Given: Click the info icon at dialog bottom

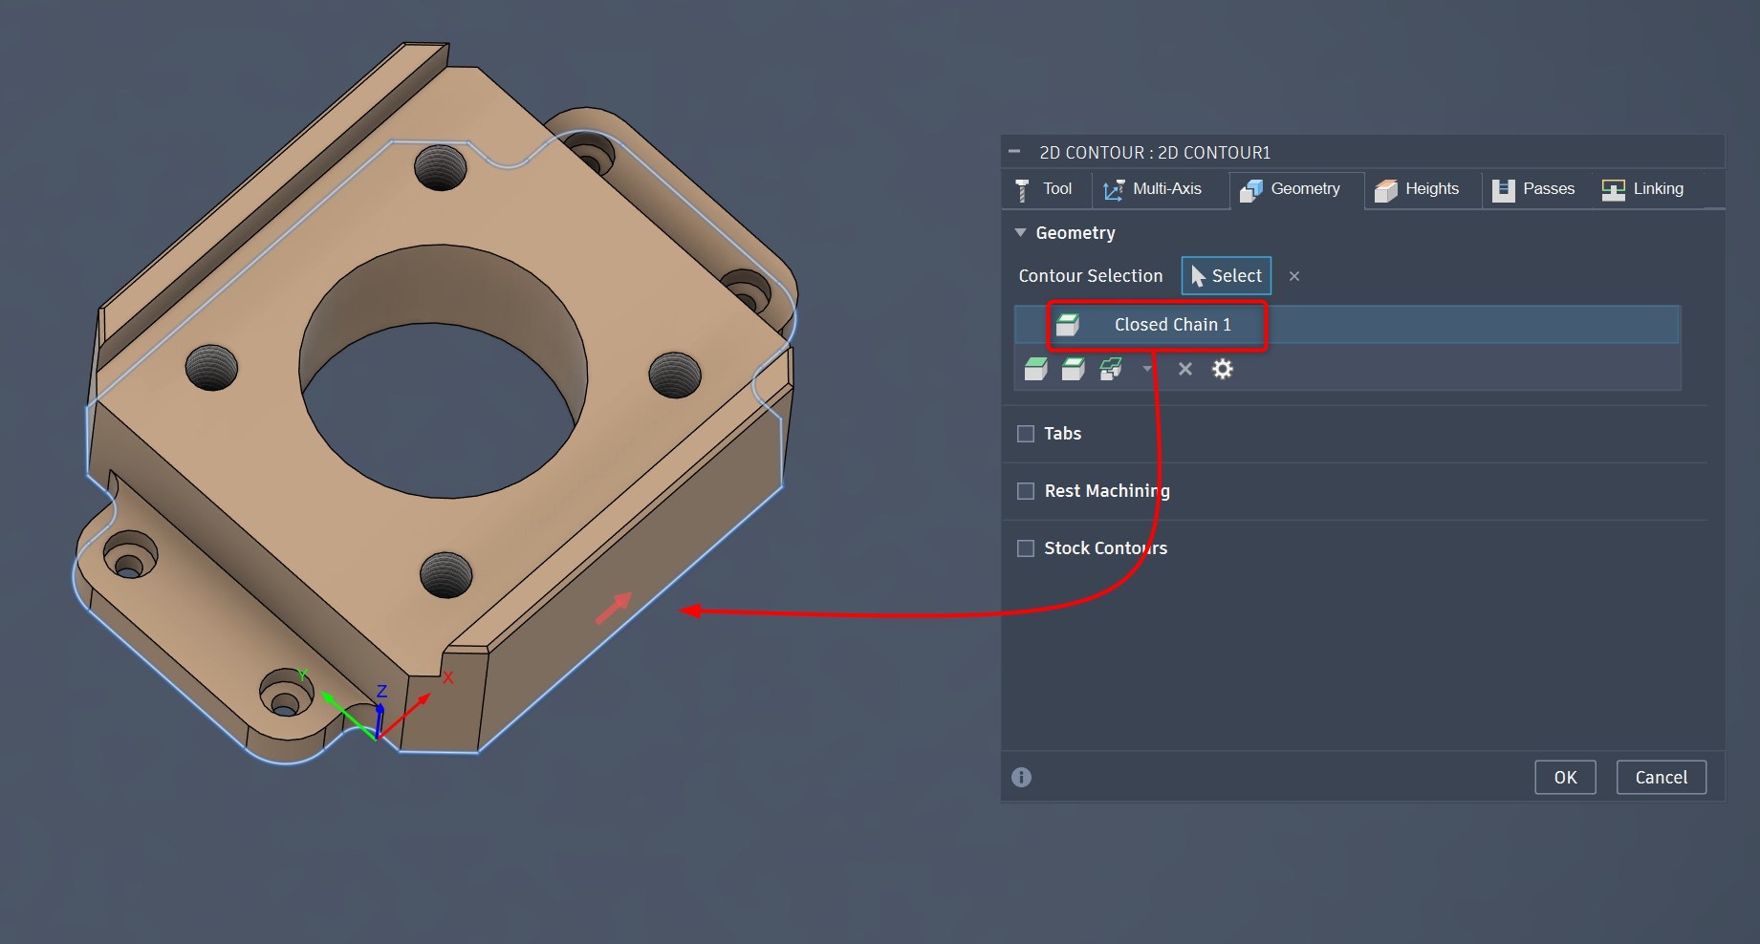Looking at the screenshot, I should click(x=1021, y=777).
